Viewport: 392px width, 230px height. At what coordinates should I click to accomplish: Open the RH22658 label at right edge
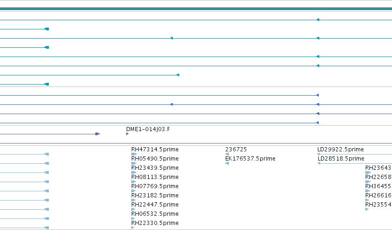378,177
